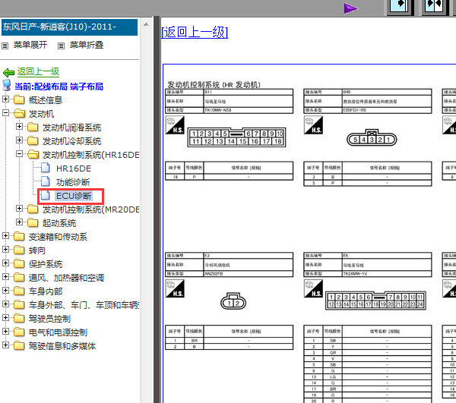This screenshot has width=456, height=403.
Task: Click the 概述信息 folder icon
Action: pos(19,99)
